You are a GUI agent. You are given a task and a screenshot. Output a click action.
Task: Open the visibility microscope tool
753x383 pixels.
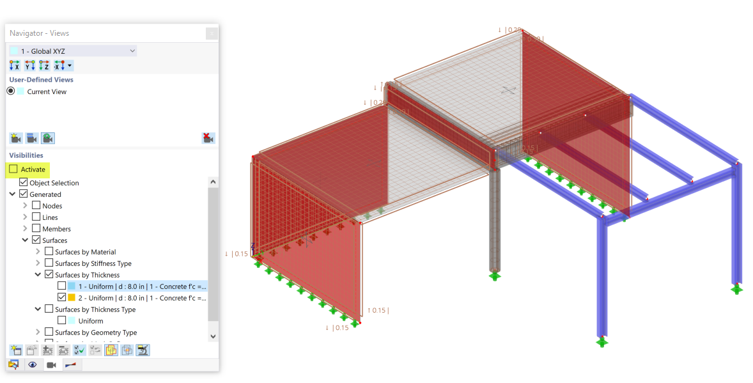[141, 350]
